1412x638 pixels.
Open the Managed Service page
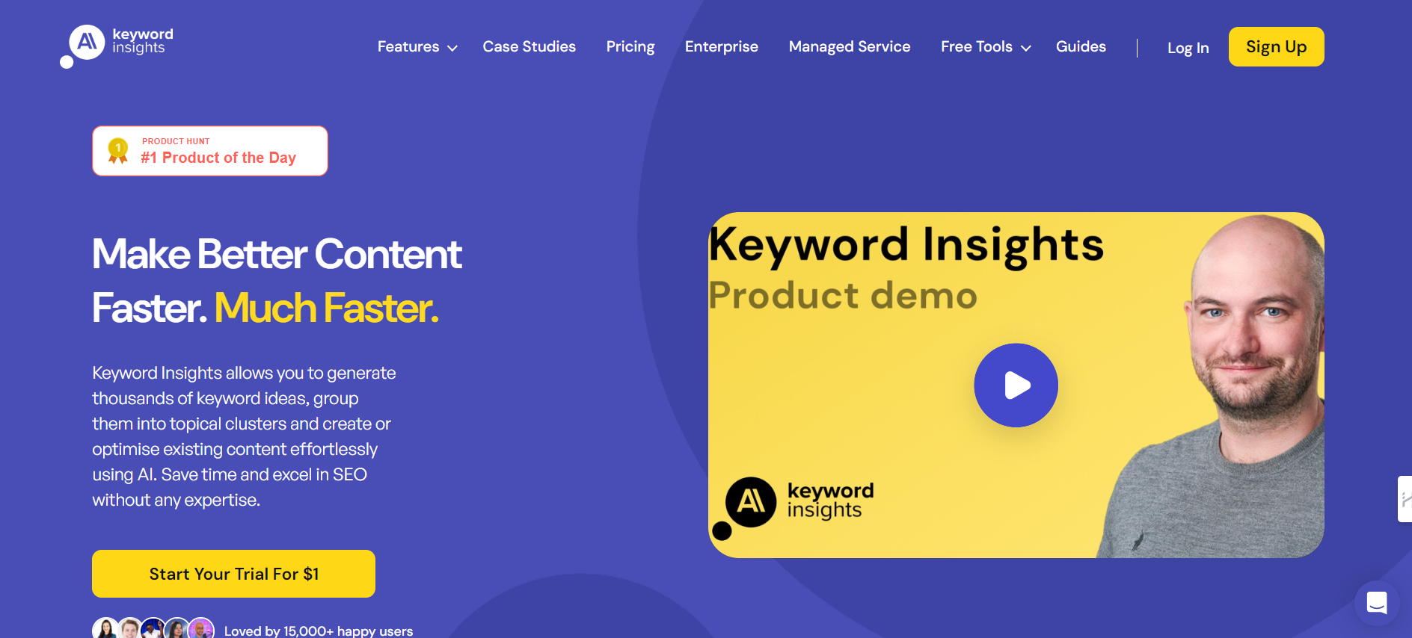(x=850, y=46)
